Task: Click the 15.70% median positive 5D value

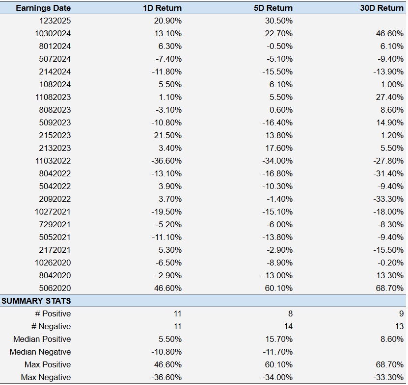Action: pyautogui.click(x=279, y=339)
